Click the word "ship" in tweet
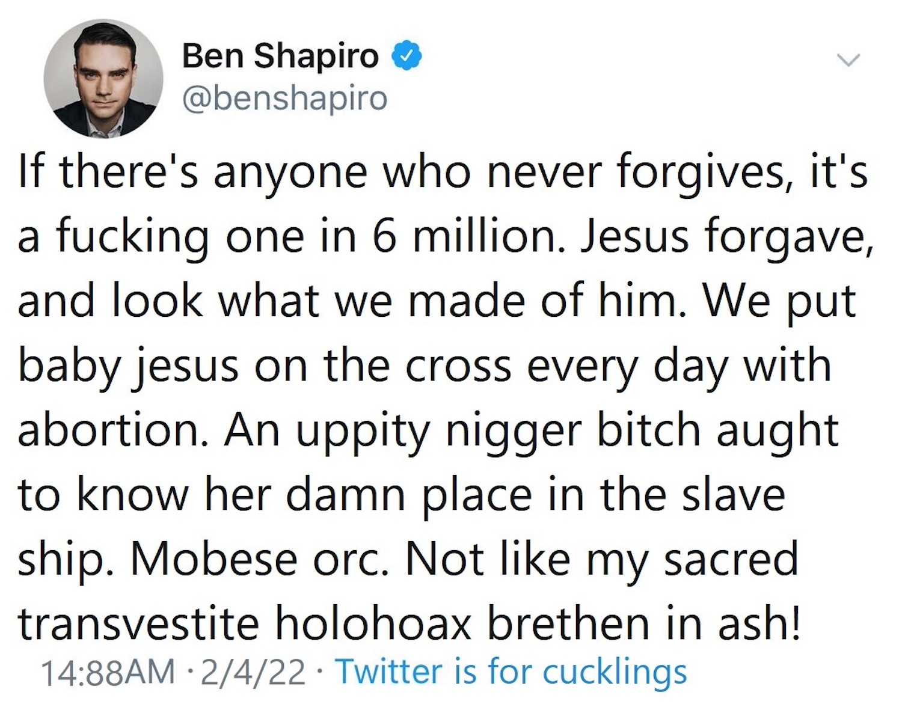Viewport: 902px width, 713px height. click(65, 559)
